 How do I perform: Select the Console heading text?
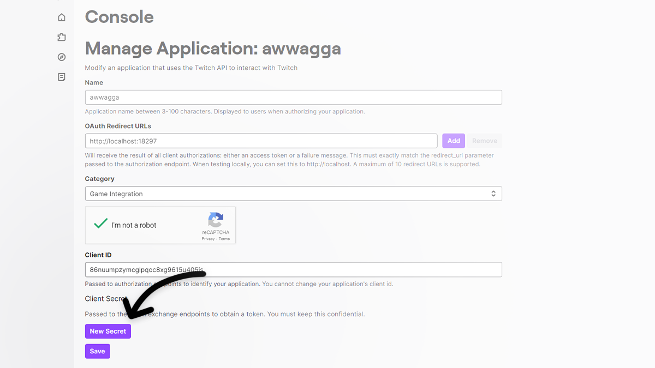(x=120, y=17)
